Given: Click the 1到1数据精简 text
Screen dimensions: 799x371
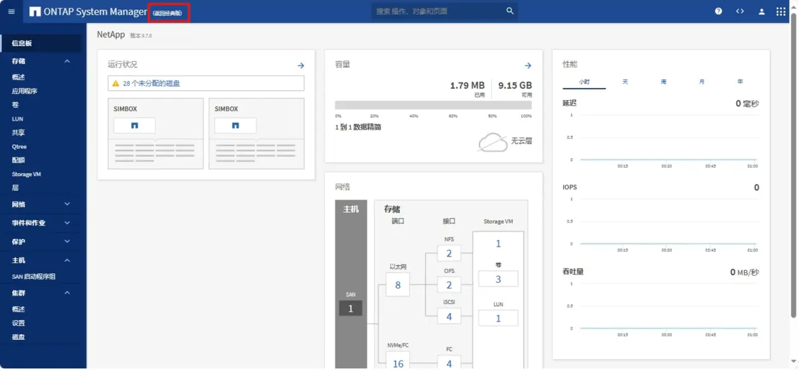Looking at the screenshot, I should [x=358, y=127].
